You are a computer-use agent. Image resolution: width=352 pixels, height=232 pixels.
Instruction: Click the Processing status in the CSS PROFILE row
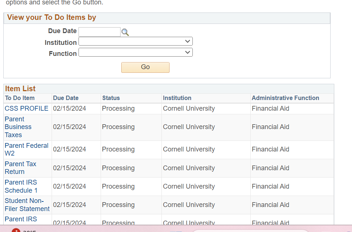tap(118, 108)
